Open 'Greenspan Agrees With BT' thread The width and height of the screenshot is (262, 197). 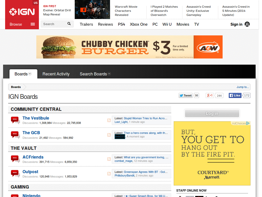coord(146,172)
